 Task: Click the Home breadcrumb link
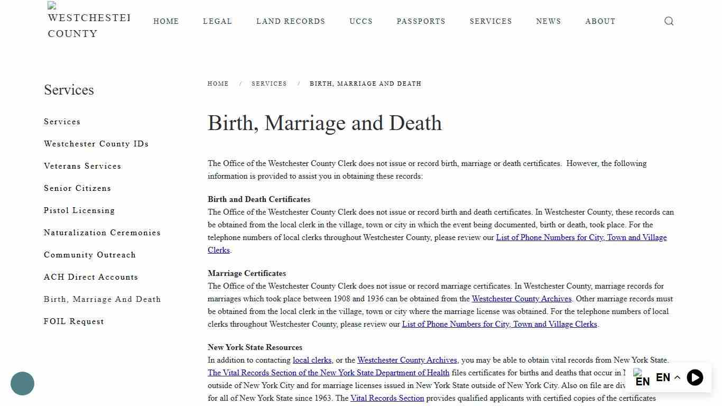coord(218,84)
